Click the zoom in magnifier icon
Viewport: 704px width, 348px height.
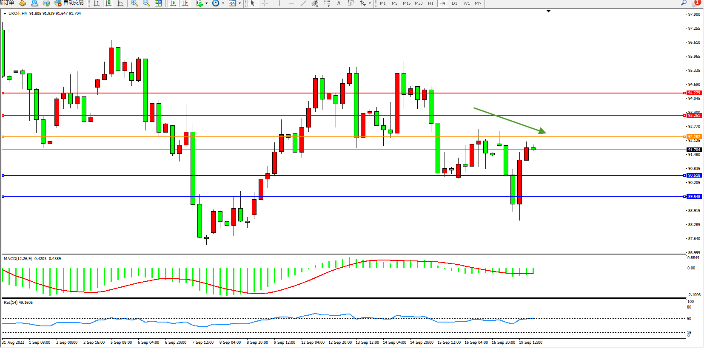click(134, 3)
